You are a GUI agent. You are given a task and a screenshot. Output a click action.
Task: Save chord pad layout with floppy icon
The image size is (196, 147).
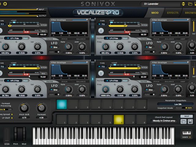click(x=190, y=122)
